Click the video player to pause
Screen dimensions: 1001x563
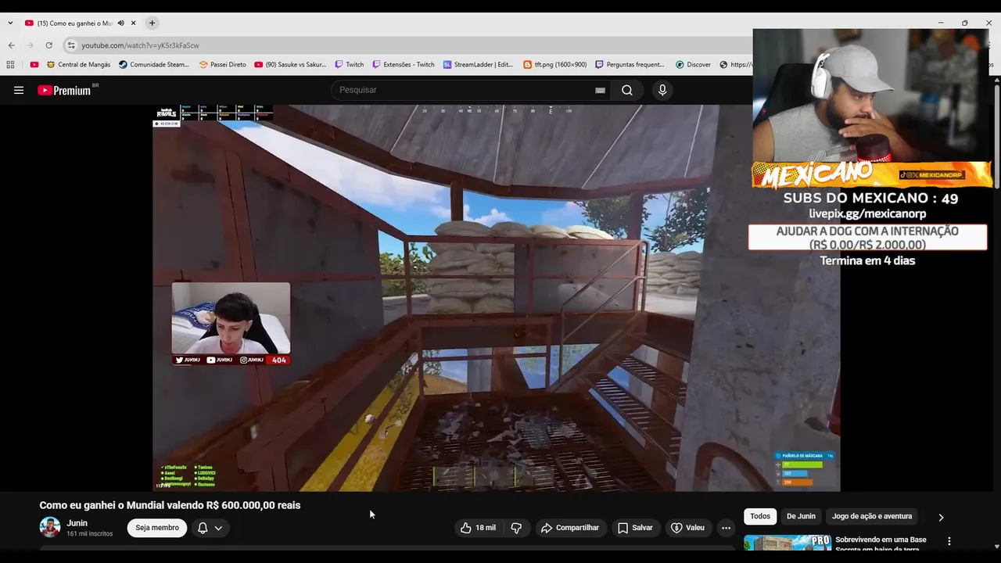pos(497,298)
